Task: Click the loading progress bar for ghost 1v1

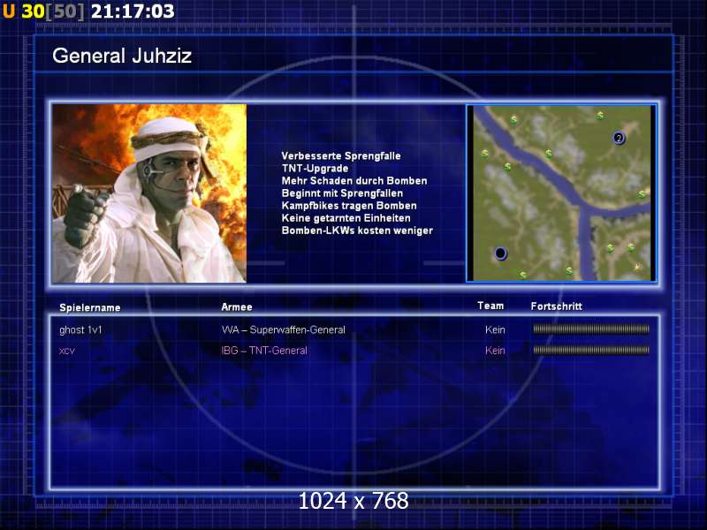Action: (x=591, y=329)
